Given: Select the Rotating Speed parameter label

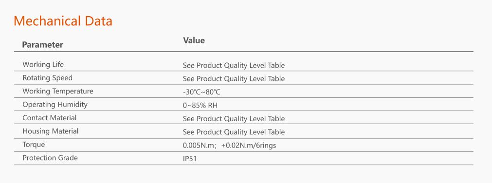Looking at the screenshot, I should tap(47, 78).
